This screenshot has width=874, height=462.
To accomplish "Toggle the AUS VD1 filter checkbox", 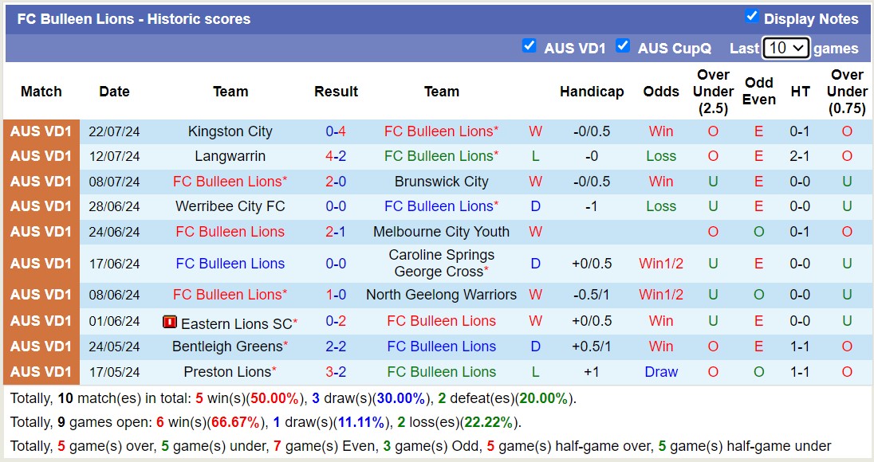I will click(530, 47).
